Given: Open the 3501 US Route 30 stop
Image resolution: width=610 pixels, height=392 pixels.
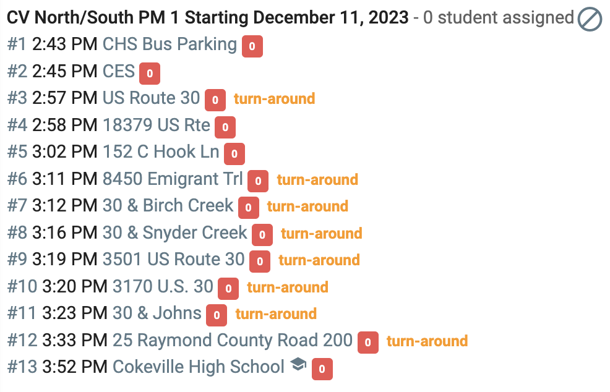Looking at the screenshot, I should 173,260.
